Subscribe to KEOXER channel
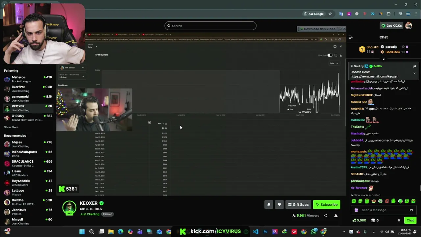The image size is (421, 237). coord(327,204)
